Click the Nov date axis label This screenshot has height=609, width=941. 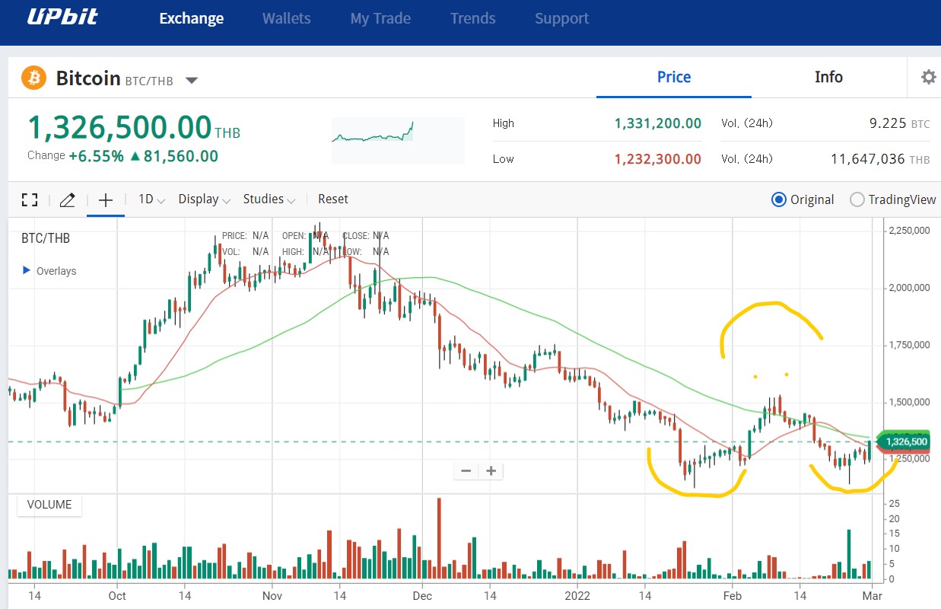272,596
